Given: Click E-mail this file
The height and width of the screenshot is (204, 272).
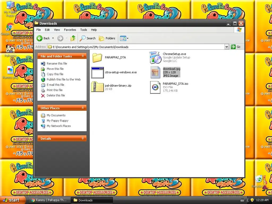Looking at the screenshot, I should click(55, 85).
